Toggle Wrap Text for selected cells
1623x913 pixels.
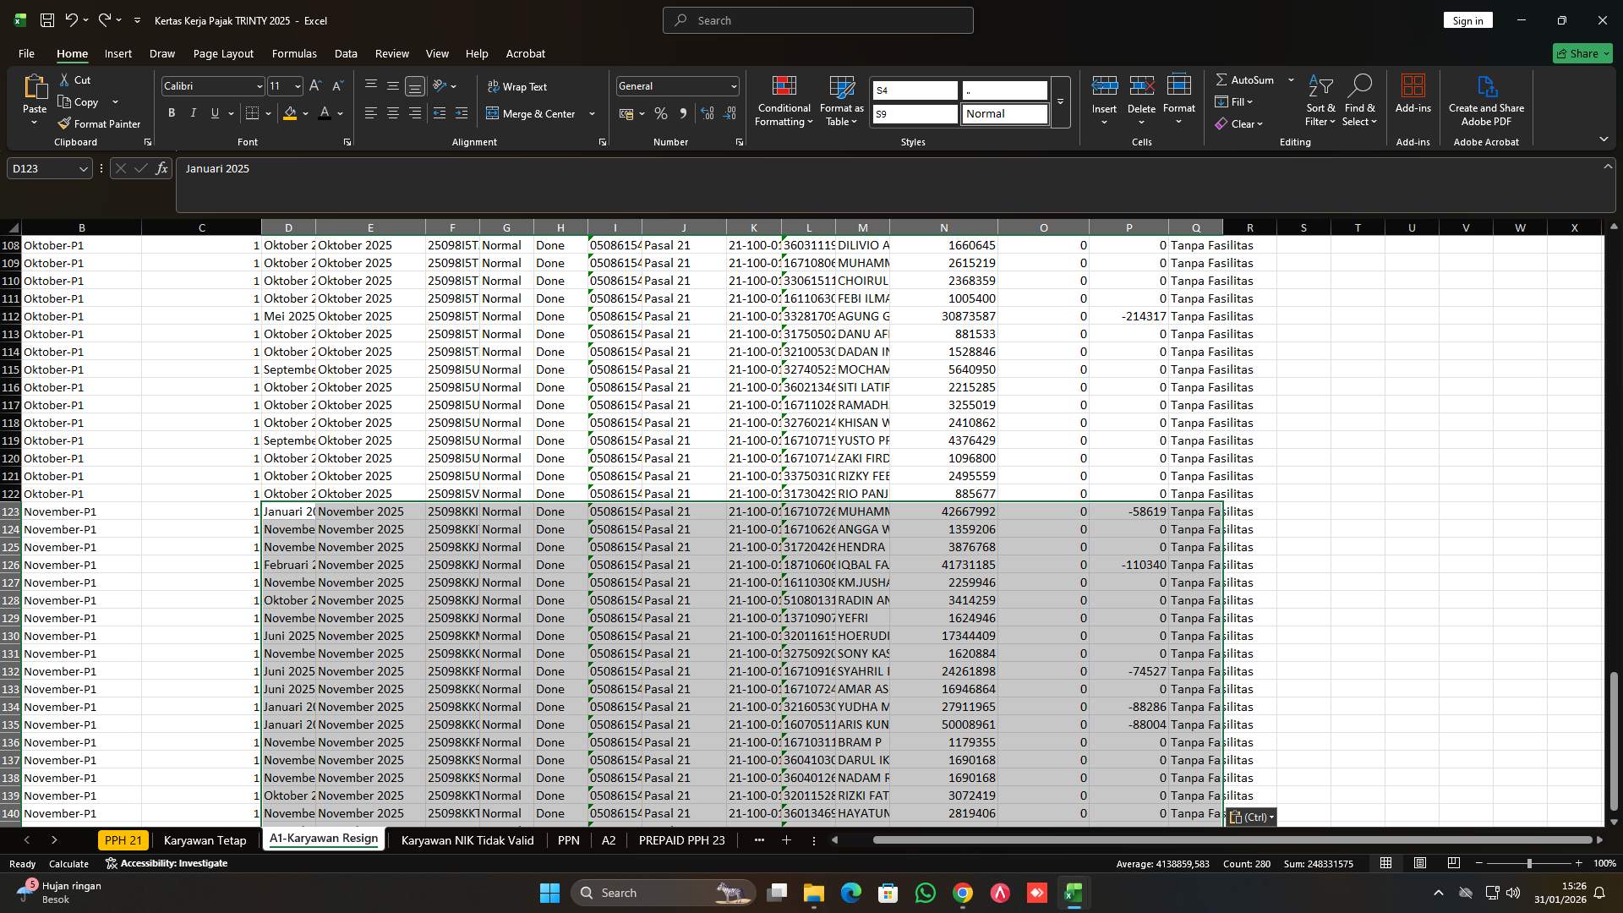518,85
